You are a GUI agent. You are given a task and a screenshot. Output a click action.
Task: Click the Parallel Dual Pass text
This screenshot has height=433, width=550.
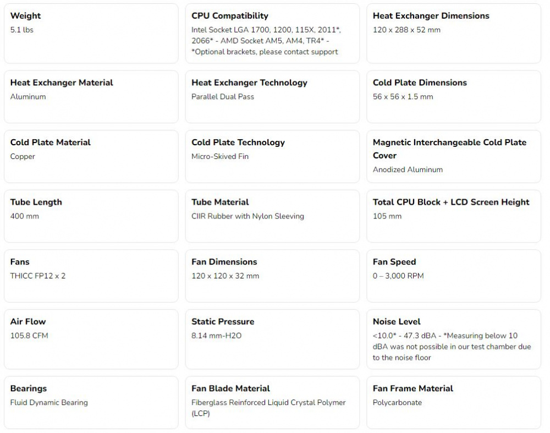point(222,97)
